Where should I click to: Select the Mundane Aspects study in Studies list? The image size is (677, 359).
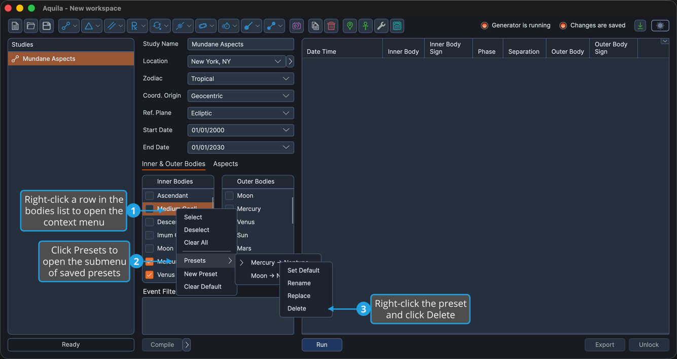click(71, 59)
